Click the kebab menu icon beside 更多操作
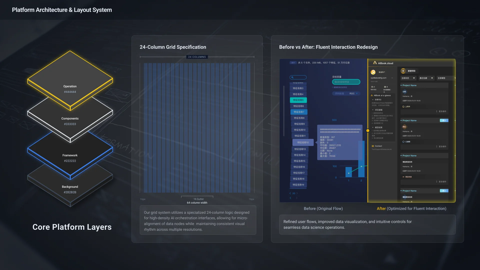This screenshot has height=270, width=480. pos(437,111)
